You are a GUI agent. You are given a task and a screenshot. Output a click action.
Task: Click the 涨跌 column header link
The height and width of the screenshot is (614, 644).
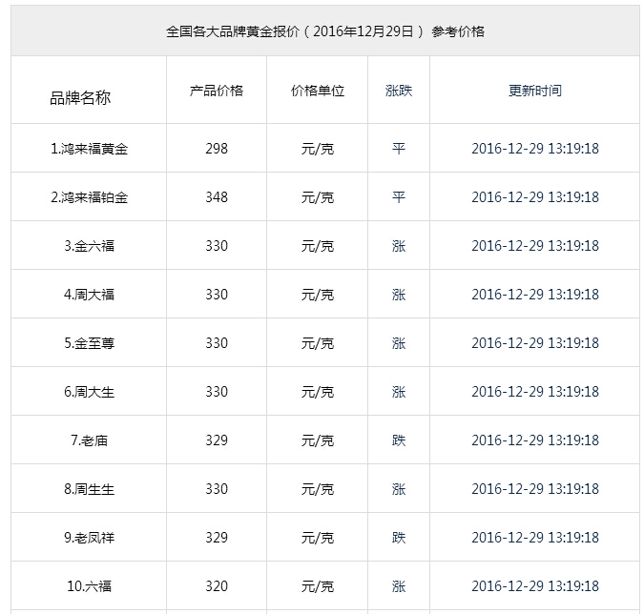tap(399, 91)
